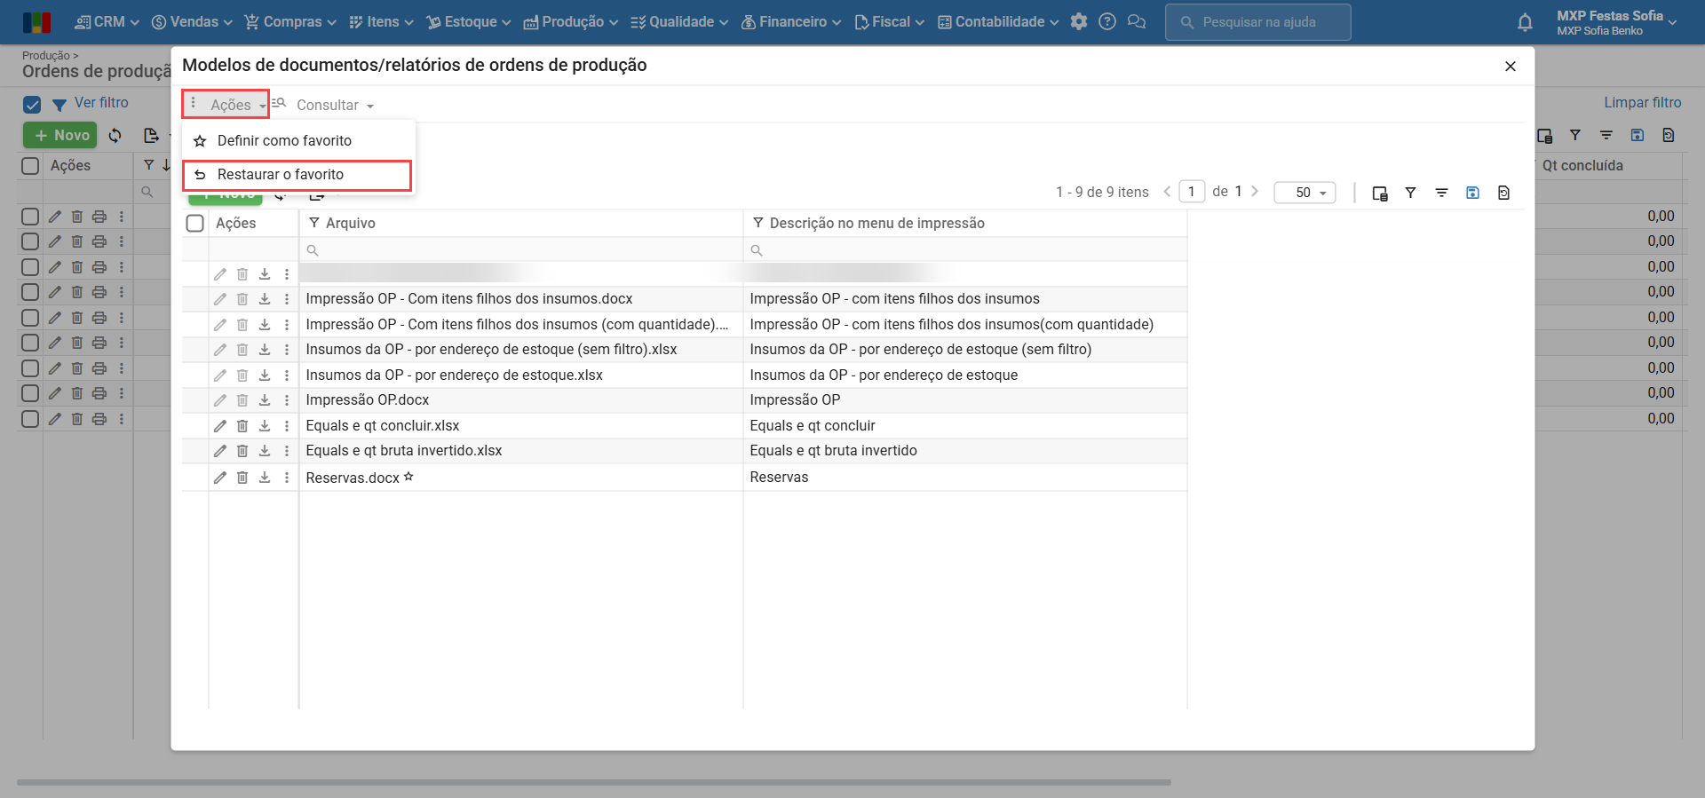The height and width of the screenshot is (798, 1705).
Task: Click the Pesquisar na ajuda search field
Action: click(x=1258, y=22)
